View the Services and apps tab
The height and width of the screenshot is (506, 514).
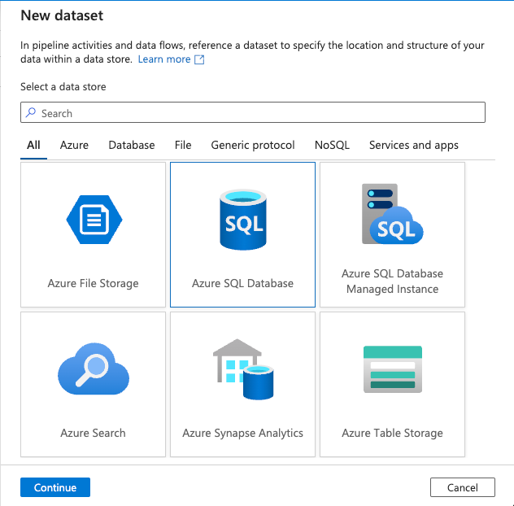click(x=413, y=145)
